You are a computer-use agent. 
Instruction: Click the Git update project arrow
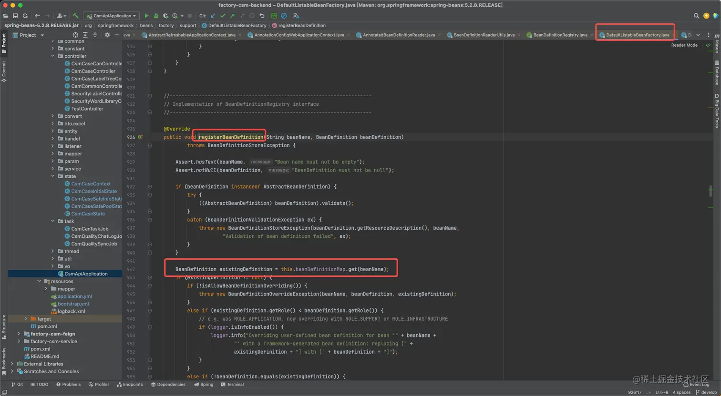pyautogui.click(x=213, y=16)
